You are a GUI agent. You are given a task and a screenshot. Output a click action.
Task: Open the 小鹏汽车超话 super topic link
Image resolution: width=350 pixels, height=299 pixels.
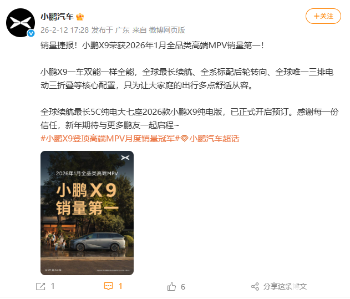pyautogui.click(x=214, y=139)
